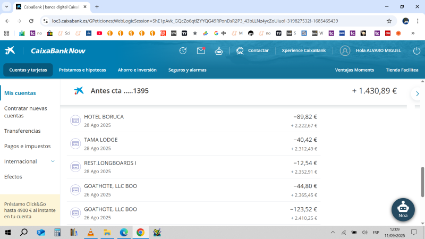The image size is (425, 239).
Task: Open the Ahorro e inversión menu
Action: [x=137, y=70]
